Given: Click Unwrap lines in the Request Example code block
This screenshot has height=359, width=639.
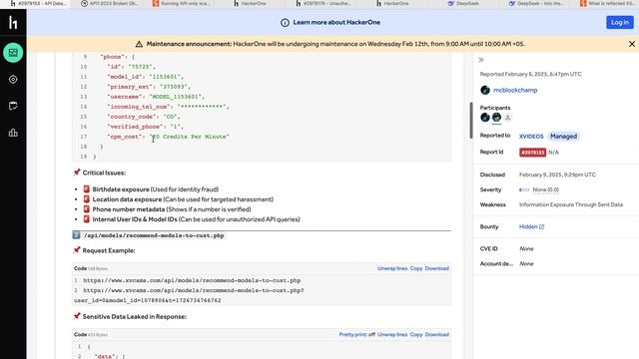Looking at the screenshot, I should coord(392,268).
